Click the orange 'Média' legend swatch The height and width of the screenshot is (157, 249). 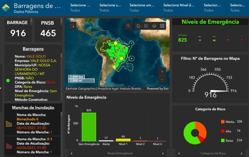click(223, 122)
